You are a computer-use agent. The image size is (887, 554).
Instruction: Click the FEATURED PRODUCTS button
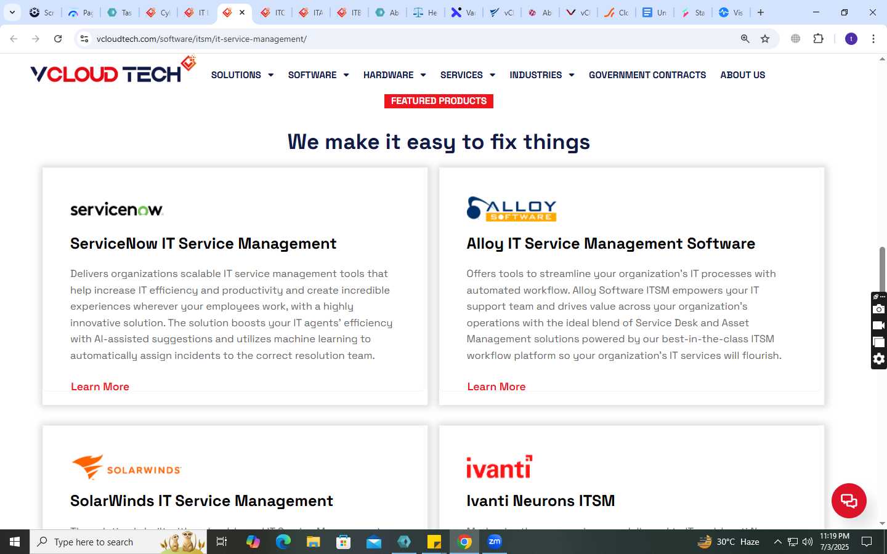click(x=439, y=101)
